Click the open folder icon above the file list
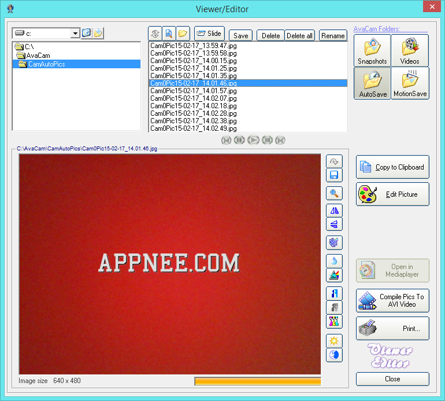 click(183, 34)
